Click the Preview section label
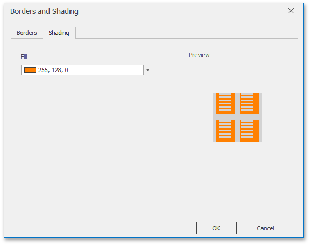 [199, 55]
